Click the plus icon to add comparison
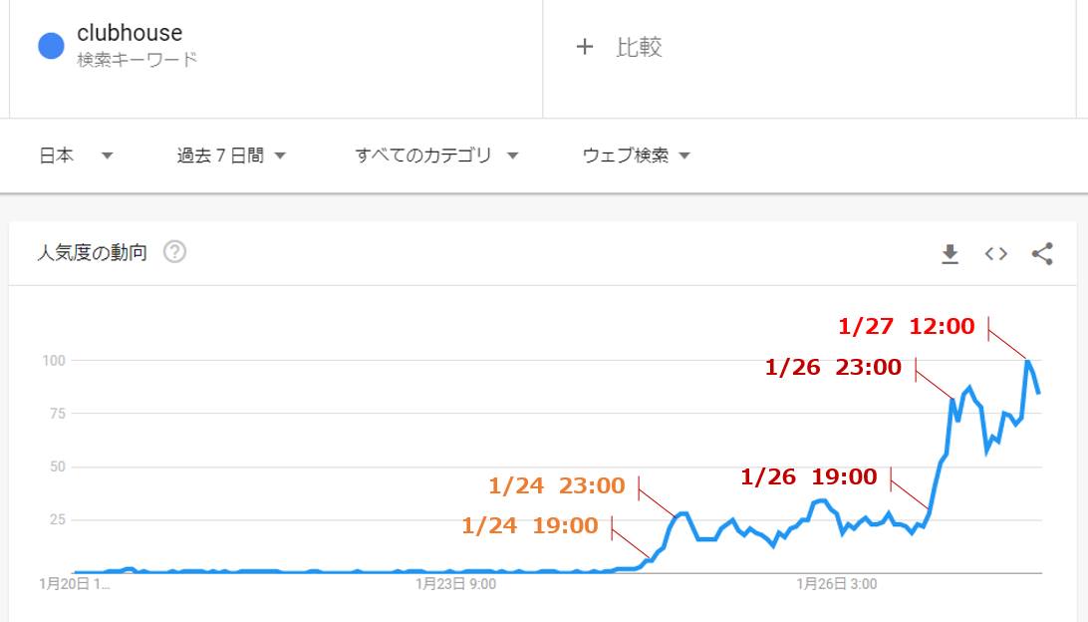1088x622 pixels. pos(585,47)
